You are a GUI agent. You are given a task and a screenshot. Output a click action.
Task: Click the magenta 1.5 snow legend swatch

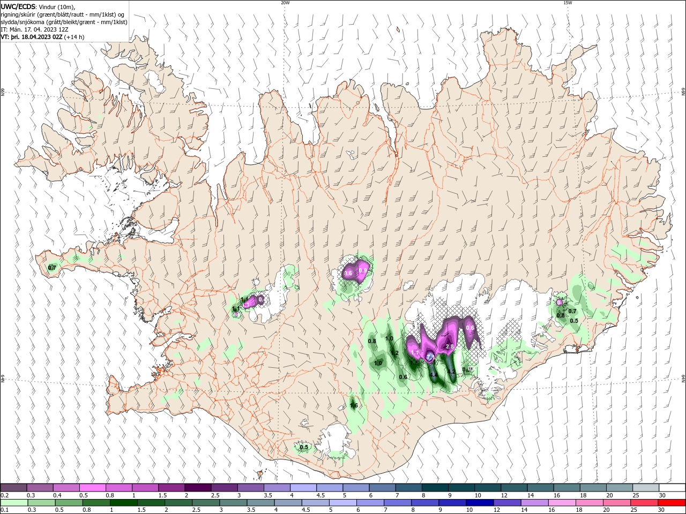point(171,488)
